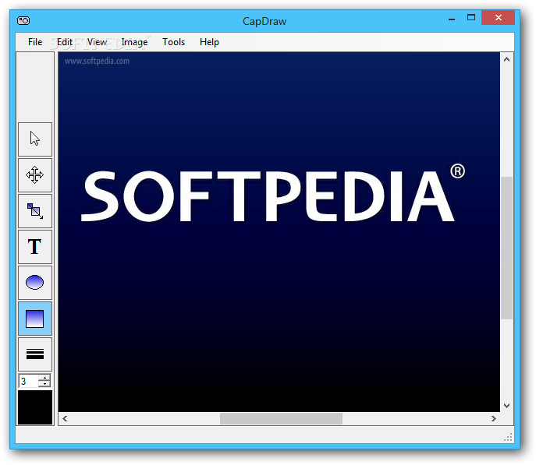Open the Image menu

[x=134, y=42]
